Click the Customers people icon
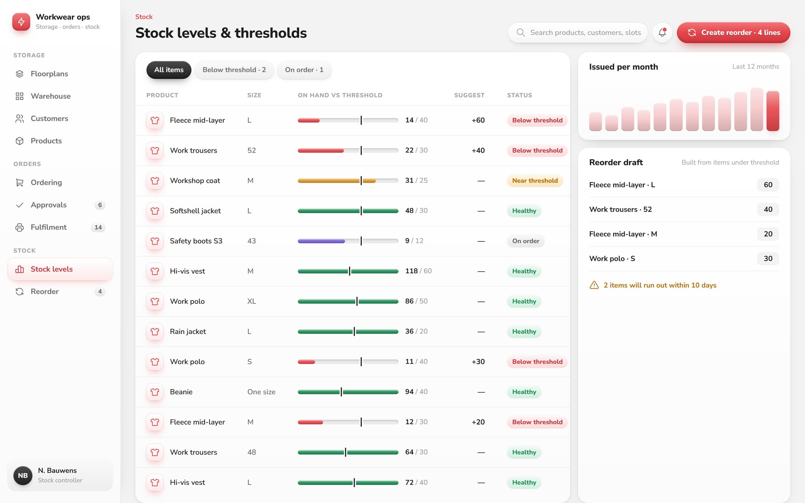This screenshot has width=805, height=503. [20, 118]
